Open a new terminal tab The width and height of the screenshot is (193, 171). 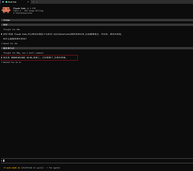(x=33, y=2)
